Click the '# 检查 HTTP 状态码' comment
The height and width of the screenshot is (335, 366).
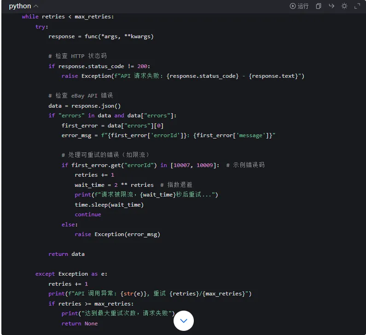point(78,56)
